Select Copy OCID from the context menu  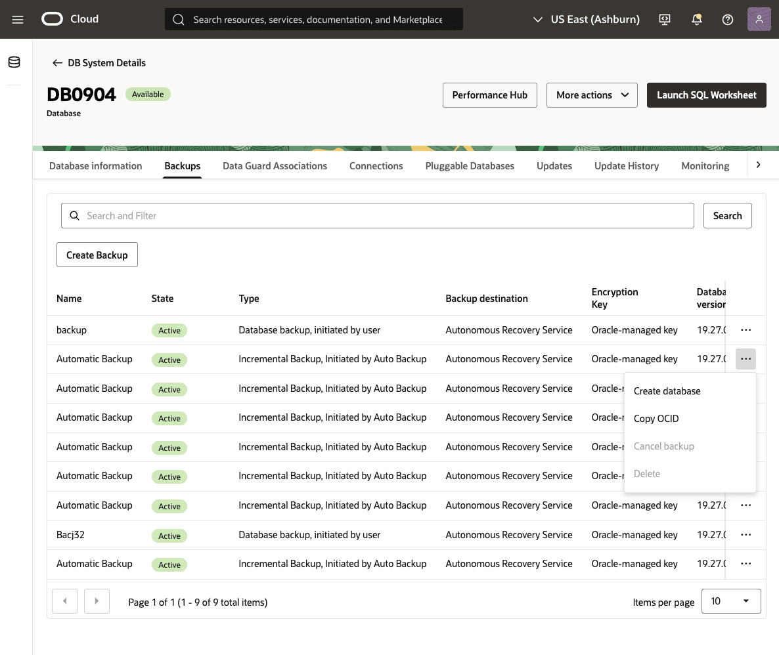pyautogui.click(x=656, y=418)
